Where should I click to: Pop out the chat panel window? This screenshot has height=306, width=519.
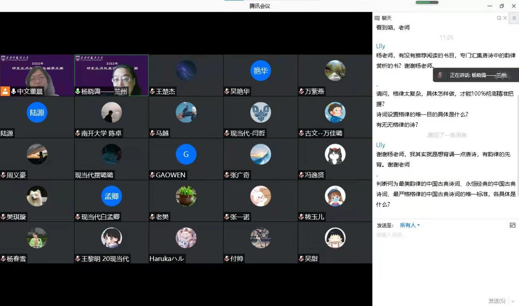499,18
